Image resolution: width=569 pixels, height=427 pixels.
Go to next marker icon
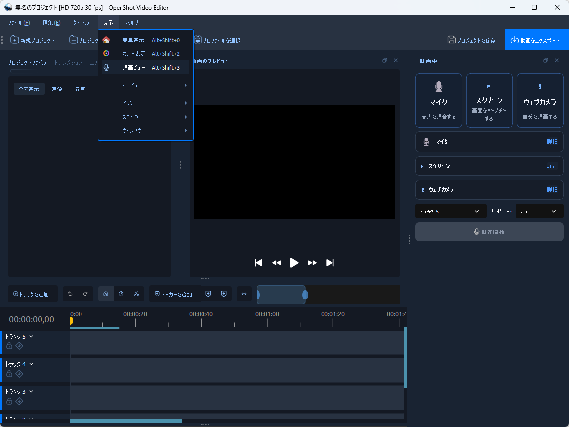[x=224, y=294]
